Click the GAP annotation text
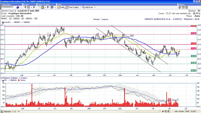 click(132, 35)
